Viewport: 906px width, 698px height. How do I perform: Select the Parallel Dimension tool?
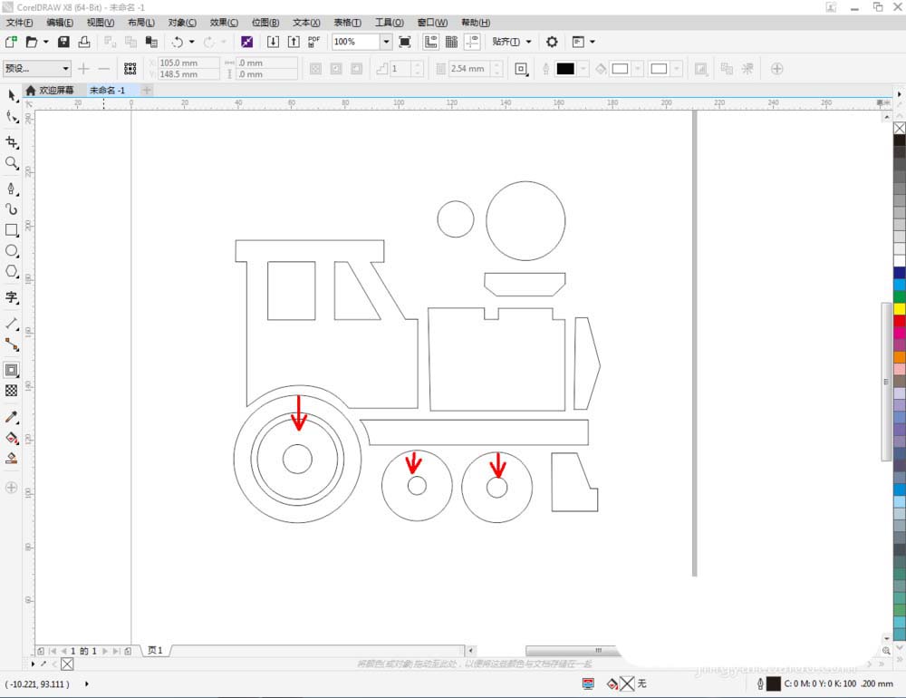12,324
